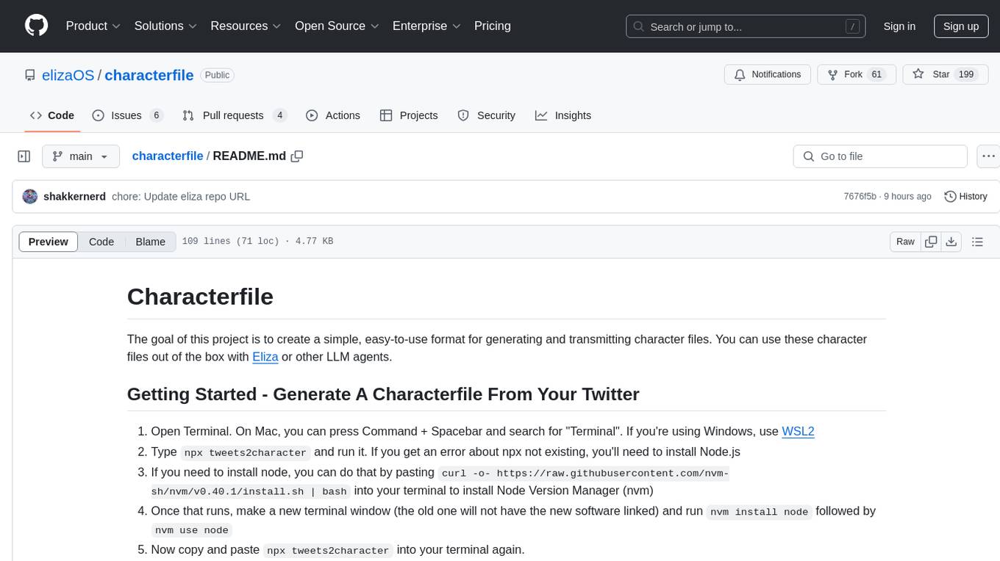
Task: View file History
Action: pyautogui.click(x=965, y=196)
